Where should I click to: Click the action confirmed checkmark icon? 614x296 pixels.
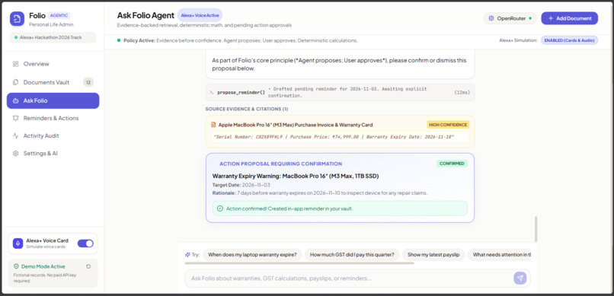tap(219, 208)
